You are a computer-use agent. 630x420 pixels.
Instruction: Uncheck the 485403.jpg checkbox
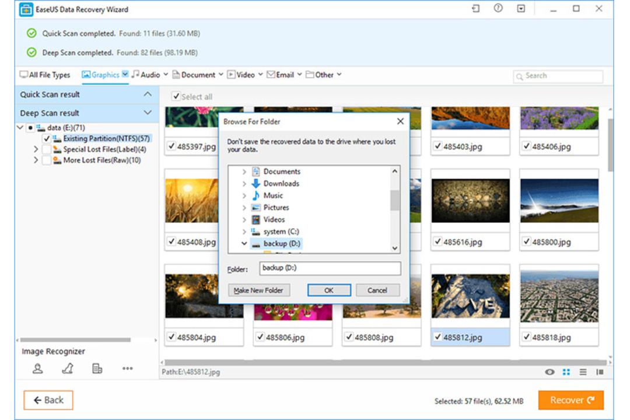pos(437,146)
